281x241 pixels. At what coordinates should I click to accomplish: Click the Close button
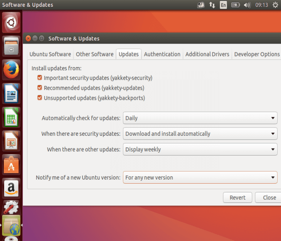[x=269, y=197]
